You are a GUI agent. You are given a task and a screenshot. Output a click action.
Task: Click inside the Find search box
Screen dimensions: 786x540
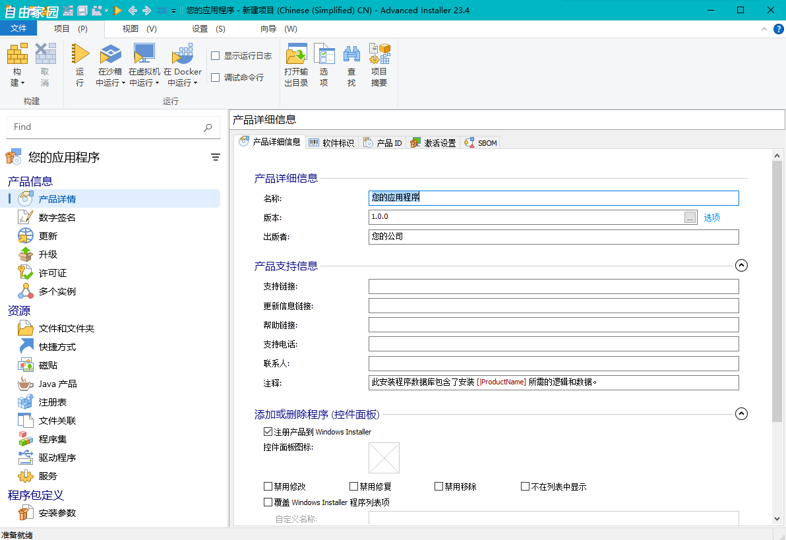pos(106,127)
